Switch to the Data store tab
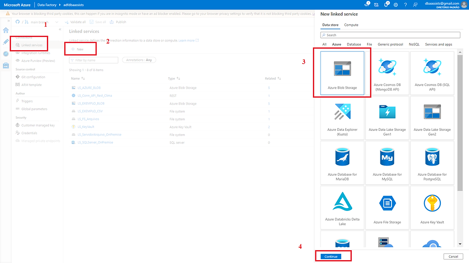Viewport: 469px width, 263px height. pos(330,25)
